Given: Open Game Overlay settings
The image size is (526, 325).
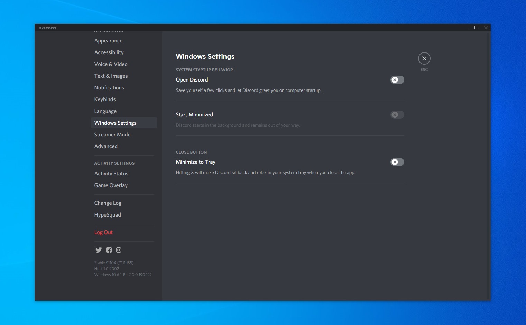Looking at the screenshot, I should 124,185.
